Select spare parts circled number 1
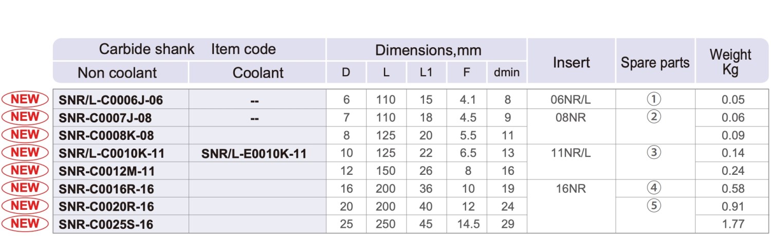The width and height of the screenshot is (771, 236). (654, 99)
